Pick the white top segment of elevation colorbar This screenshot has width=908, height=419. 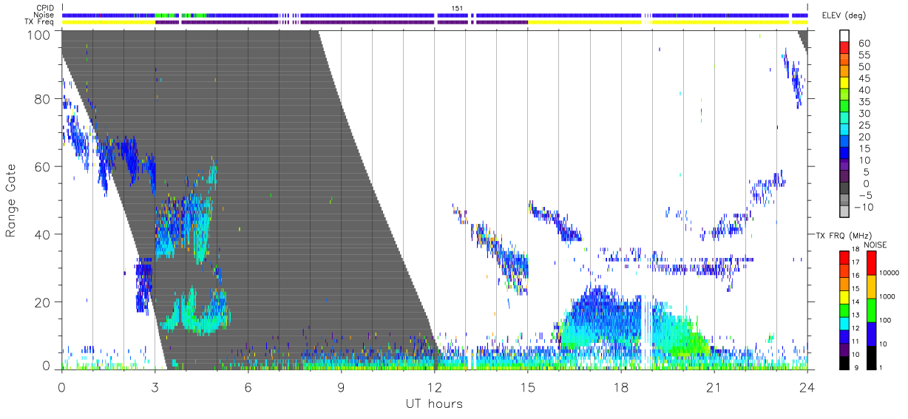(x=844, y=35)
